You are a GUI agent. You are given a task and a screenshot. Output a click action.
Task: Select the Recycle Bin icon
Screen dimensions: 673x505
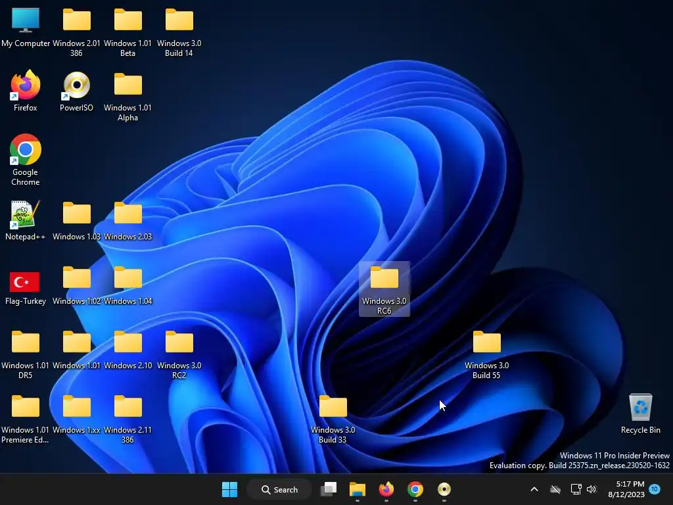click(640, 413)
